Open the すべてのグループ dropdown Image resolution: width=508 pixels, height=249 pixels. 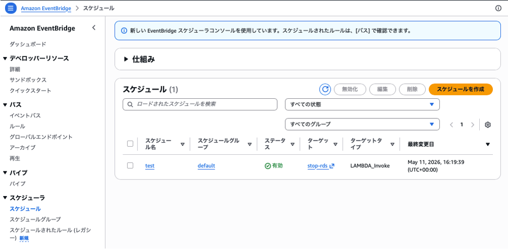(x=362, y=124)
